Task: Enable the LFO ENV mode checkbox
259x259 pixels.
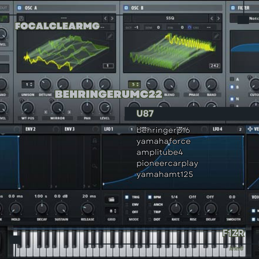Action: coord(127,204)
